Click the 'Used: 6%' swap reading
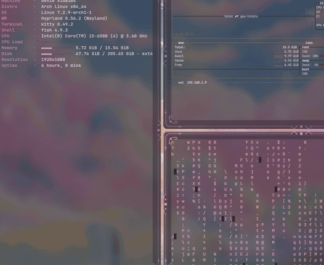 point(310,65)
